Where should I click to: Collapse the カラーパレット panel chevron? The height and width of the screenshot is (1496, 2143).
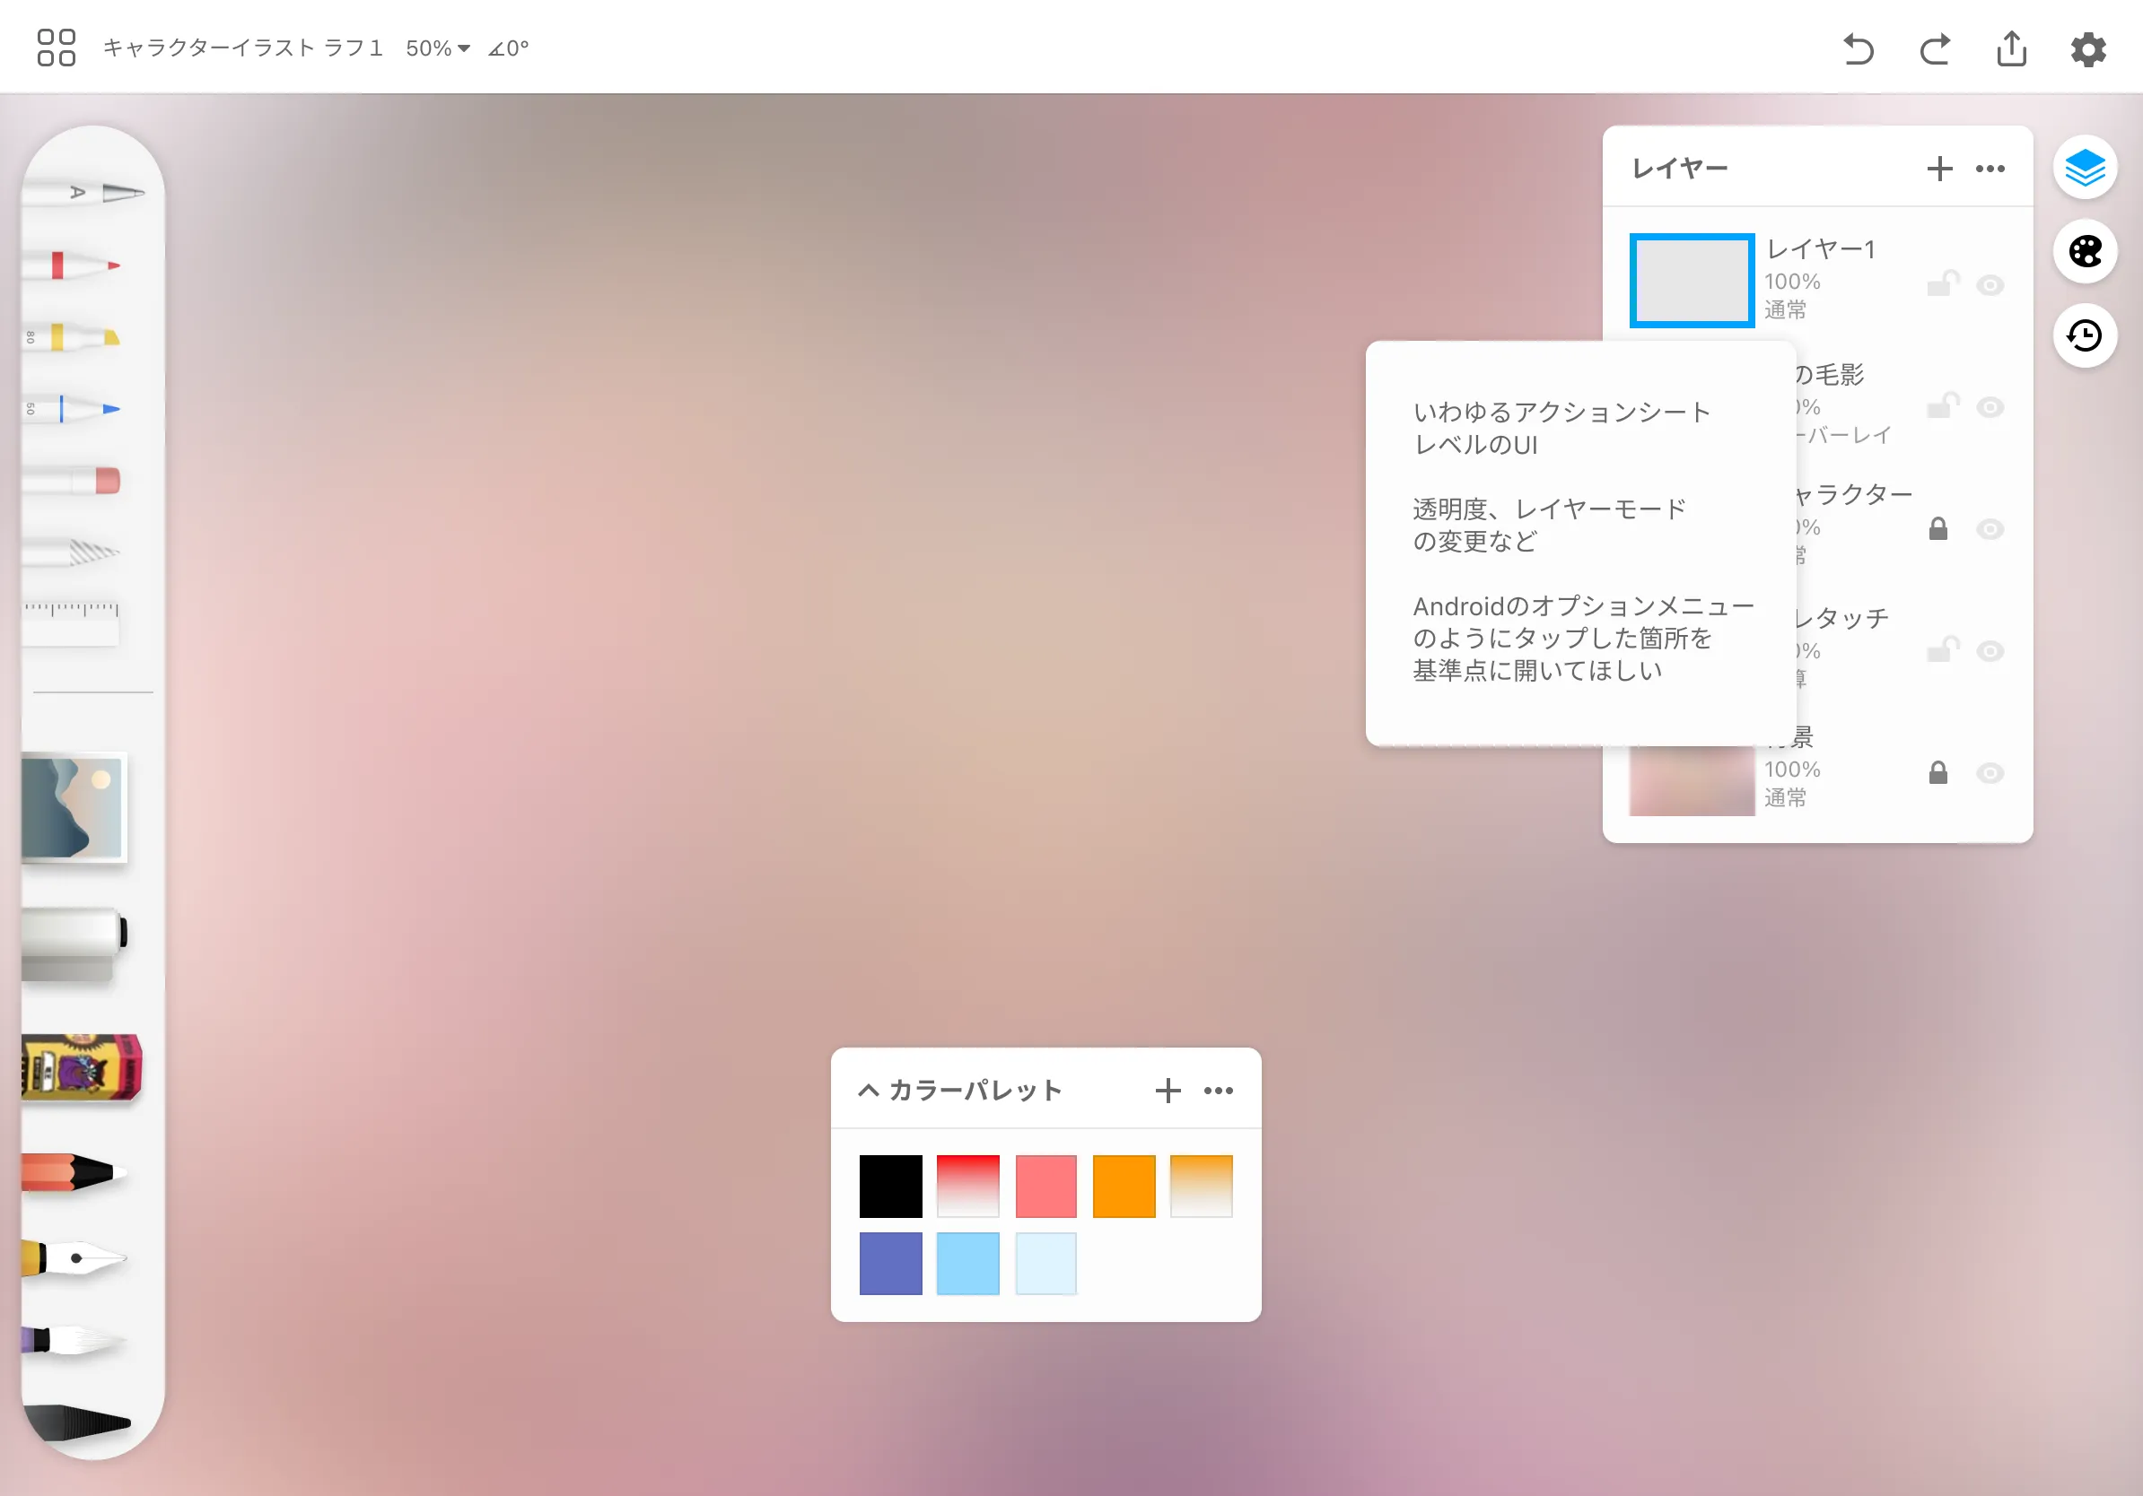click(868, 1090)
